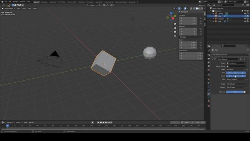Toggle the constraint Axis Z button
Screen dimensions: 250x141
pos(243,73)
